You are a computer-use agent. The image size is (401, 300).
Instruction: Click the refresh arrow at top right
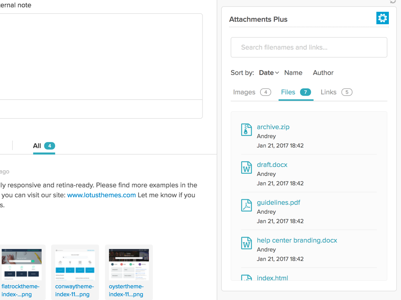pyautogui.click(x=393, y=2)
